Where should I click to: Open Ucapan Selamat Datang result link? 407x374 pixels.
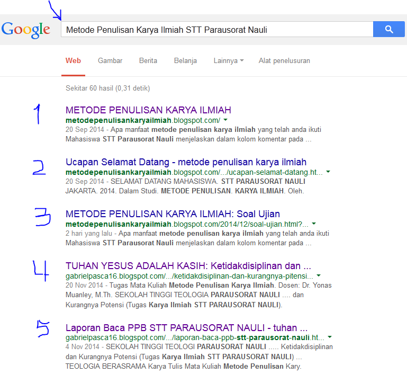coord(186,162)
